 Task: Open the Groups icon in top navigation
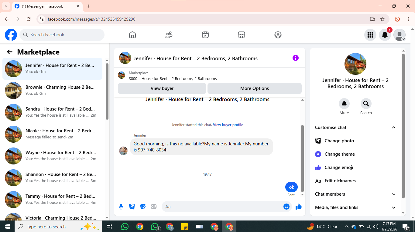pos(278,35)
